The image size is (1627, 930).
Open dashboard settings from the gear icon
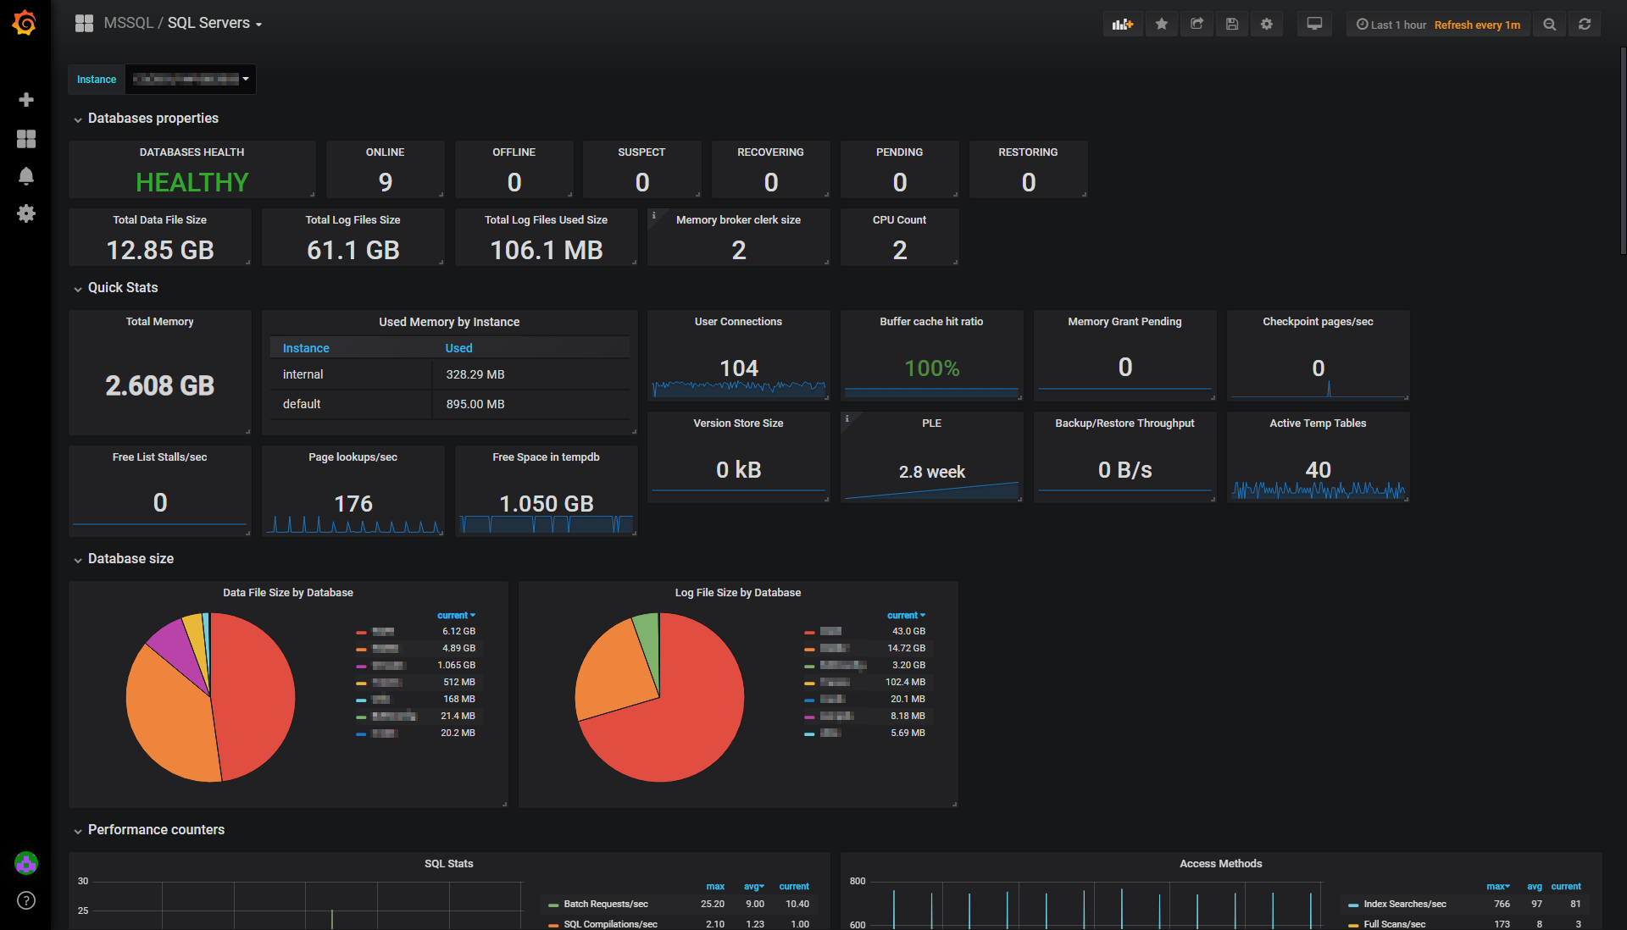tap(1267, 25)
